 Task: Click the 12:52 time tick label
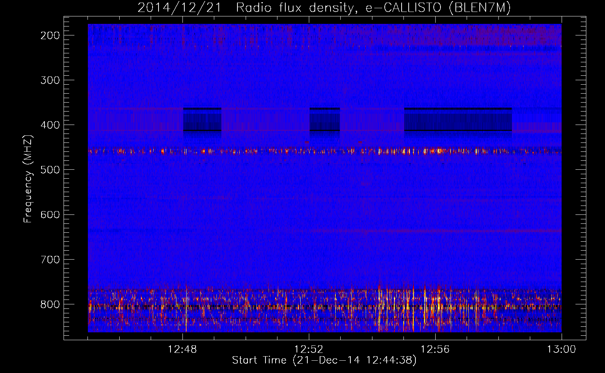[x=309, y=350]
